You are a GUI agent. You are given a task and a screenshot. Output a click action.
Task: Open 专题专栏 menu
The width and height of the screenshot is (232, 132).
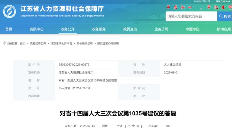pyautogui.click(x=192, y=29)
